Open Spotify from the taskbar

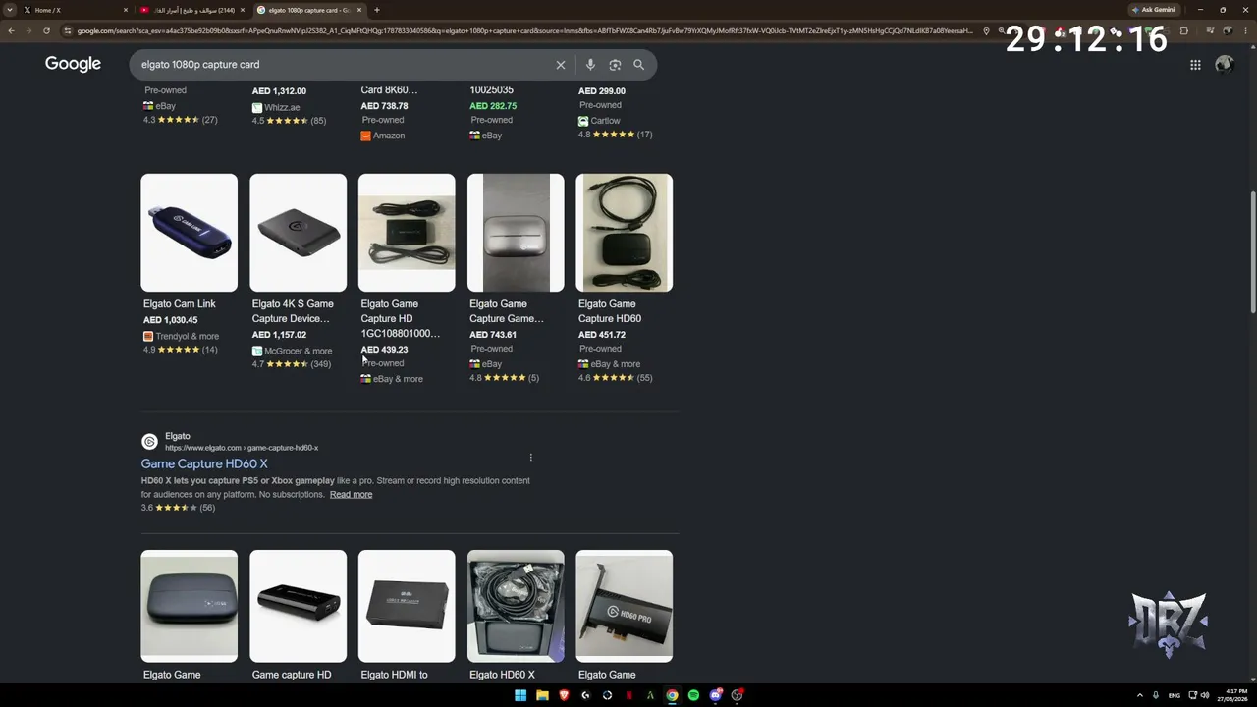click(693, 695)
